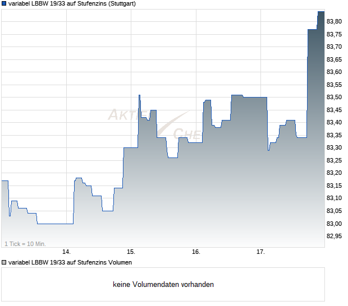The width and height of the screenshot is (348, 306).
Task: Click the '15.' date axis label
Action: click(x=131, y=252)
